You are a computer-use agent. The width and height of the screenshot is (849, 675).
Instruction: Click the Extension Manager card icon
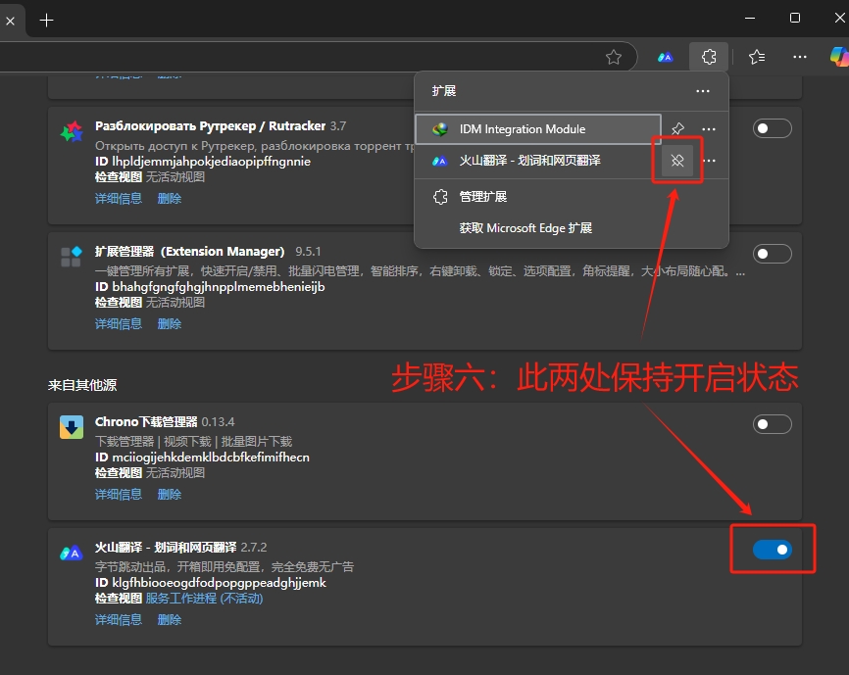(72, 257)
